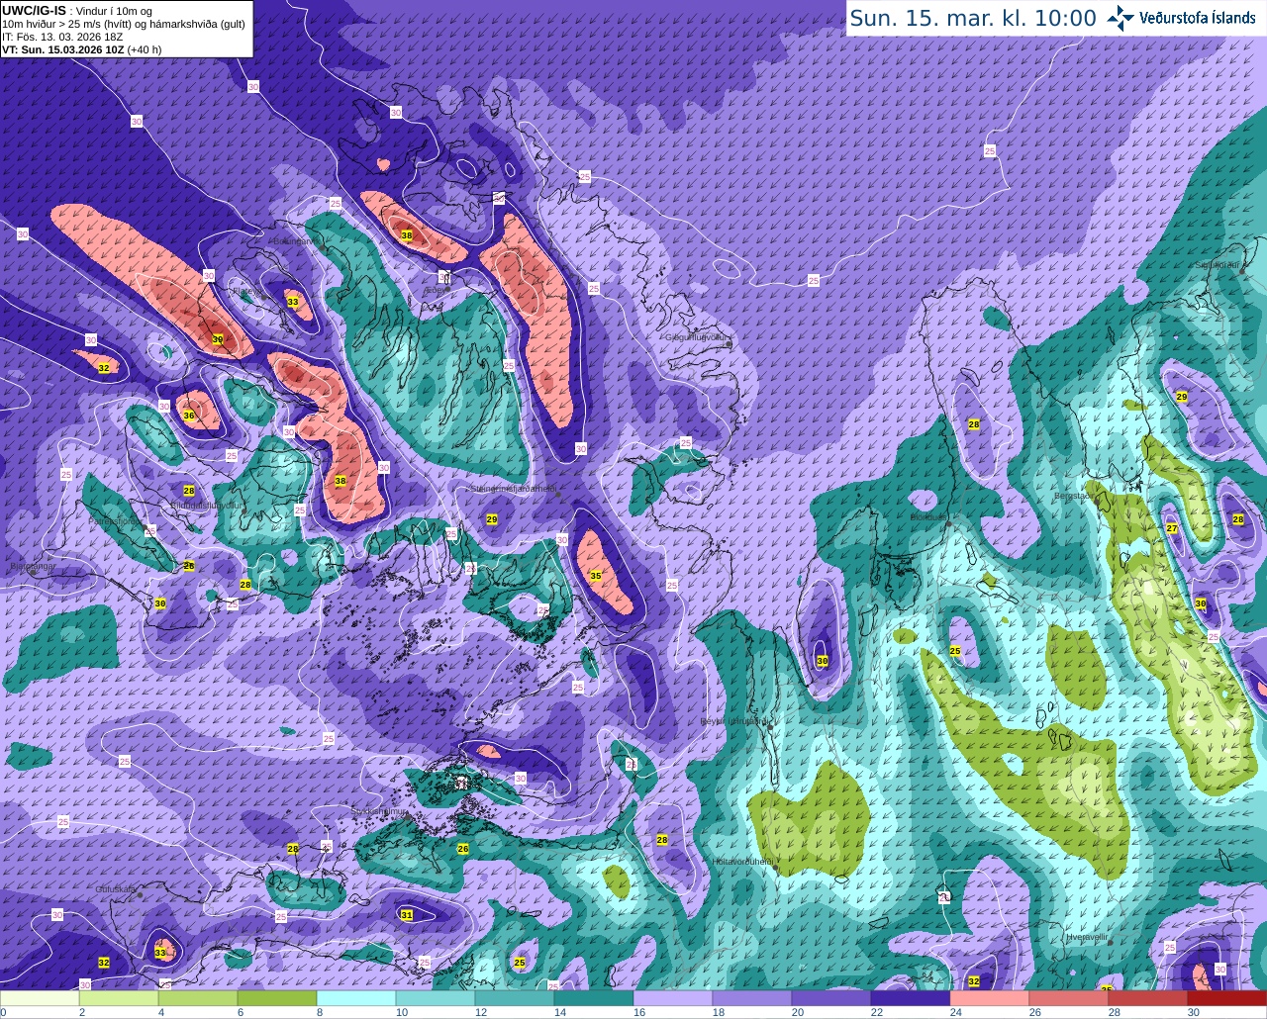This screenshot has width=1267, height=1019.
Task: Click the yellow 27 gust label near Bergstaðir
Action: 1172,528
